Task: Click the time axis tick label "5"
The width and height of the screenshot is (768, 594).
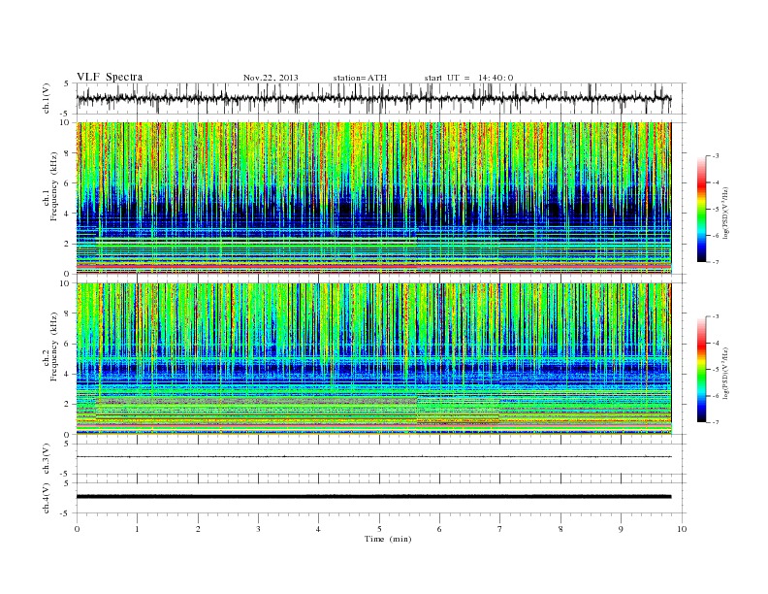Action: (379, 529)
